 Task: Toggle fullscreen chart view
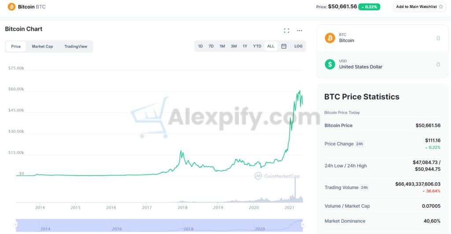pos(287,31)
